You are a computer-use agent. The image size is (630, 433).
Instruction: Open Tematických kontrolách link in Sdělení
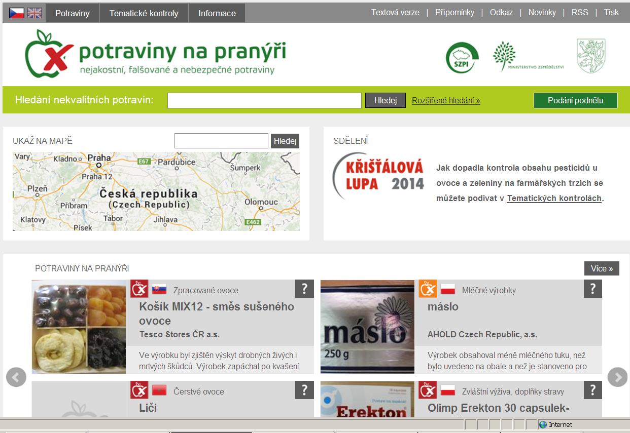pyautogui.click(x=554, y=199)
